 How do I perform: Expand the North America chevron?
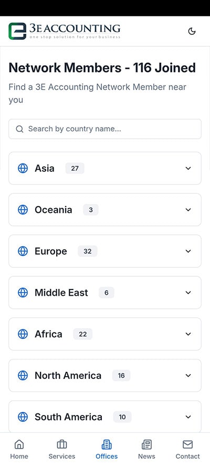coord(188,375)
